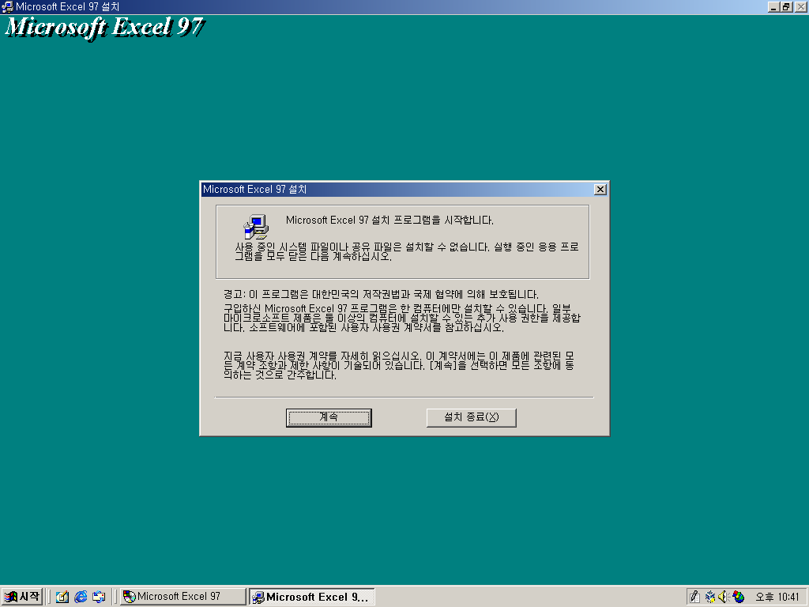
Task: Click the text 'Microsoft Excel 97 설치 프로그램을 시작합니다.'
Action: (x=389, y=220)
